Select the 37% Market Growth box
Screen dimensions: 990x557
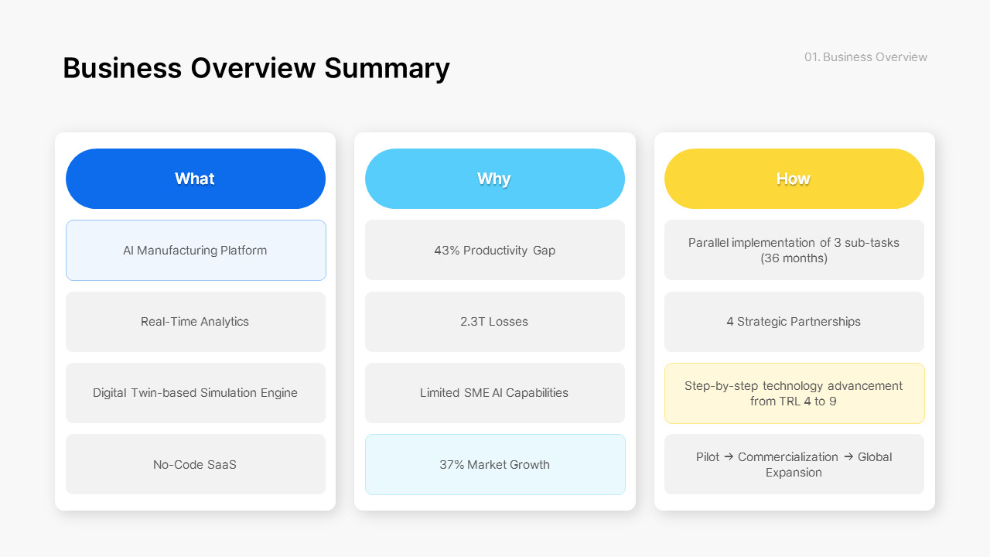(495, 464)
